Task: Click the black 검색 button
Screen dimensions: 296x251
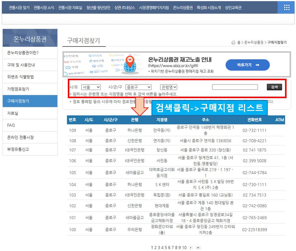Action: [x=274, y=87]
